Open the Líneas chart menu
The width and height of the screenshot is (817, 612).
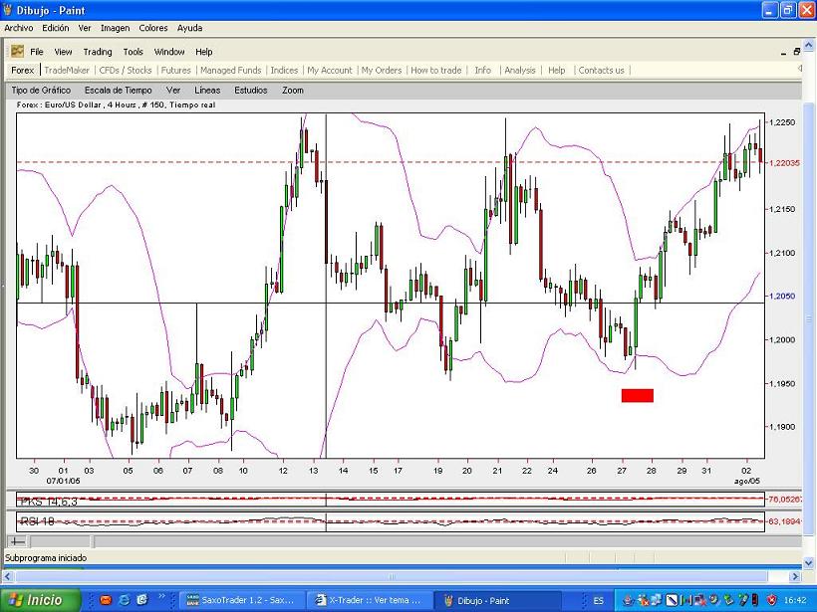click(207, 91)
